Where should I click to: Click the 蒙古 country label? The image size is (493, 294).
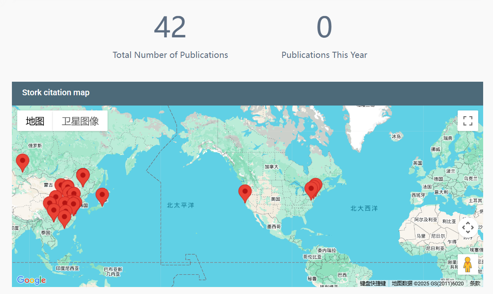coord(49,185)
